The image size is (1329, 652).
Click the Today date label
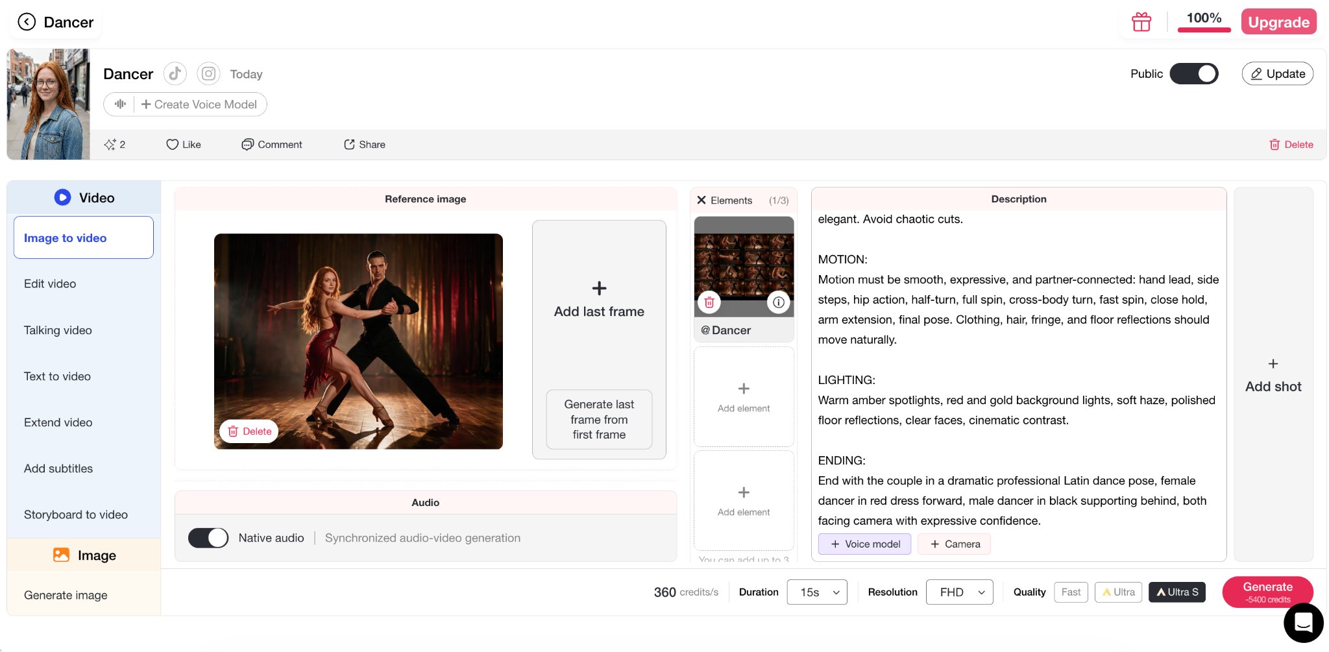tap(246, 74)
